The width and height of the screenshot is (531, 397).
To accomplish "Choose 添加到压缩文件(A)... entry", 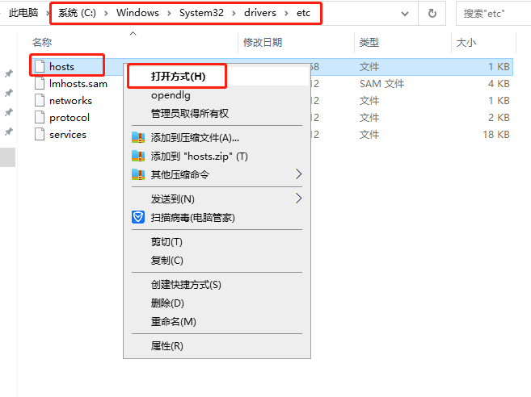I will (195, 138).
